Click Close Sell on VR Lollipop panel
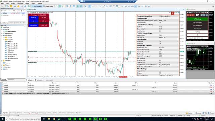This screenshot has width=215, height=121. [44, 25]
